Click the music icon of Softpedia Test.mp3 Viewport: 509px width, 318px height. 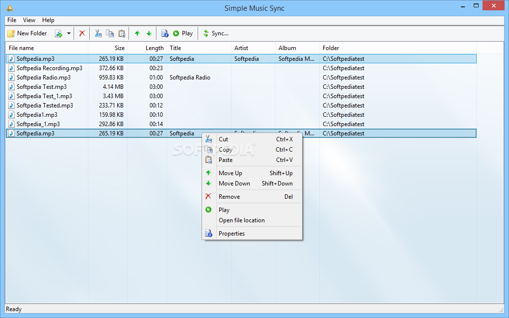click(11, 87)
